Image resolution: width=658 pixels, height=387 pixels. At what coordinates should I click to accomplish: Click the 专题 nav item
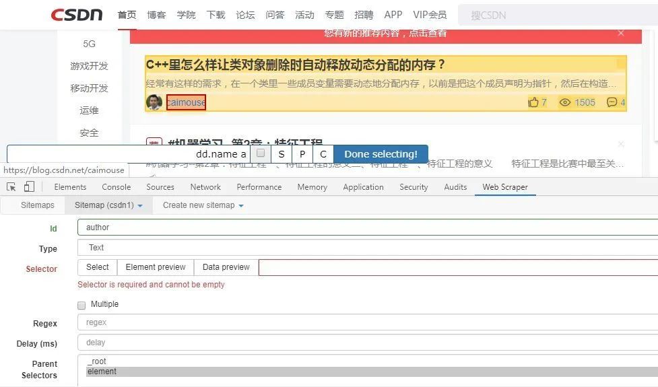335,15
